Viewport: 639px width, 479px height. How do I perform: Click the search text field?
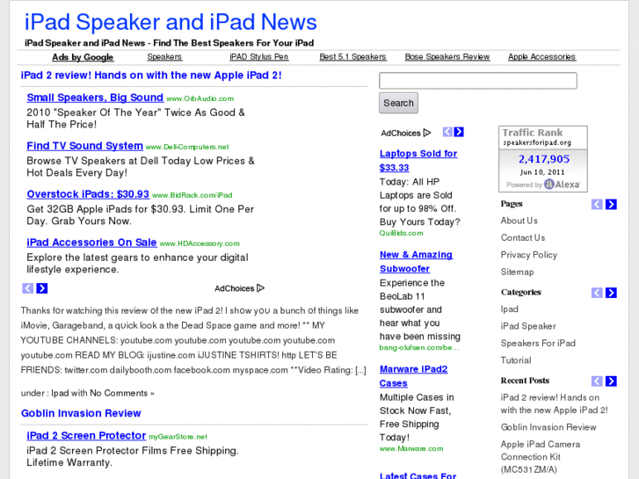coord(478,80)
